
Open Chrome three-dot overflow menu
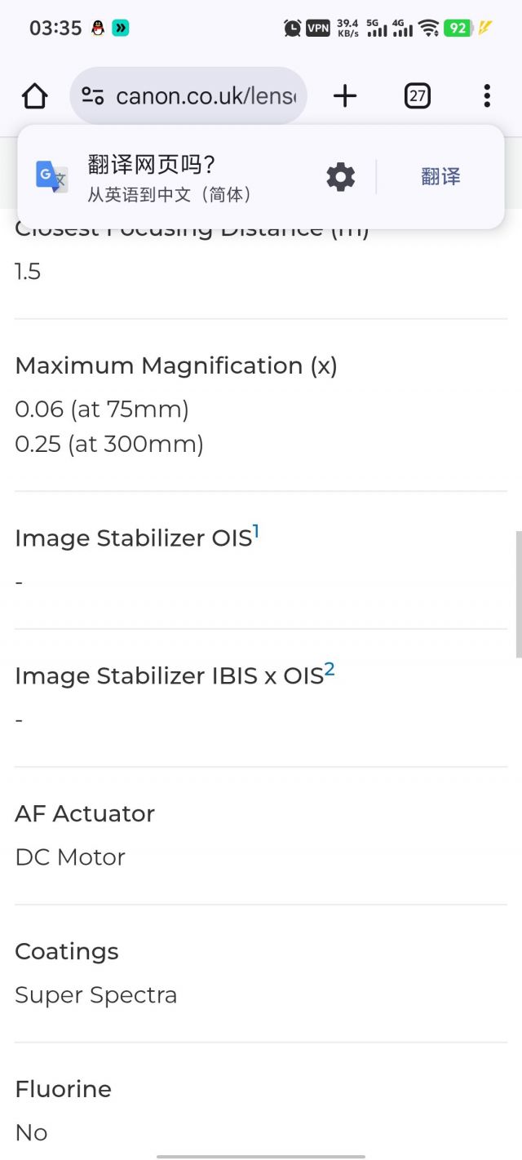click(487, 96)
